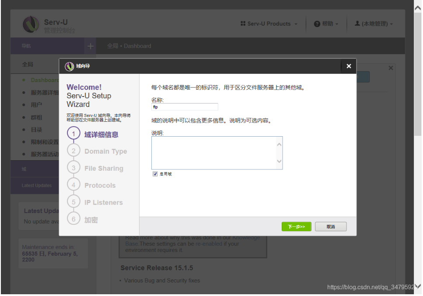
Task: Click the Service Release 15.1.5 heading
Action: pyautogui.click(x=157, y=268)
